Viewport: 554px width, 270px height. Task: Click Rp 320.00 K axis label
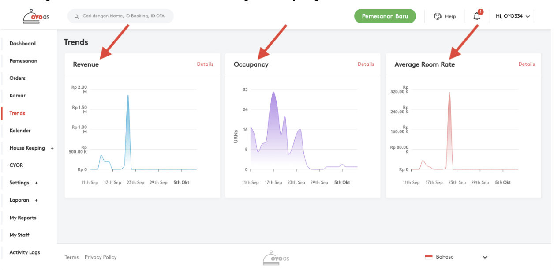click(x=399, y=90)
